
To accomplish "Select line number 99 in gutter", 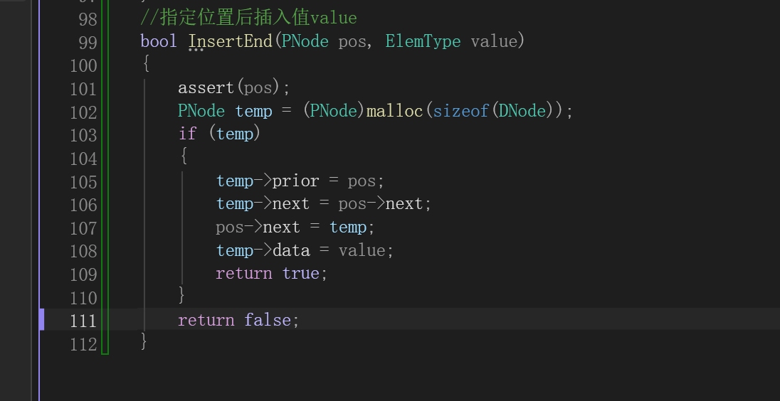I will coord(88,43).
